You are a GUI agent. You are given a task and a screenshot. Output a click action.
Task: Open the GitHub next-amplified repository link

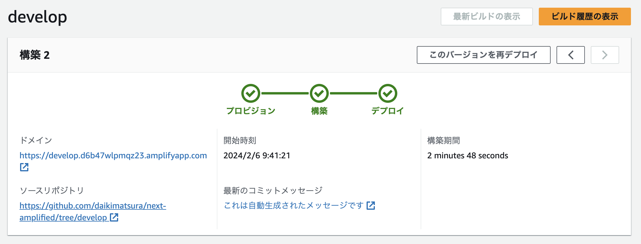coord(93,212)
